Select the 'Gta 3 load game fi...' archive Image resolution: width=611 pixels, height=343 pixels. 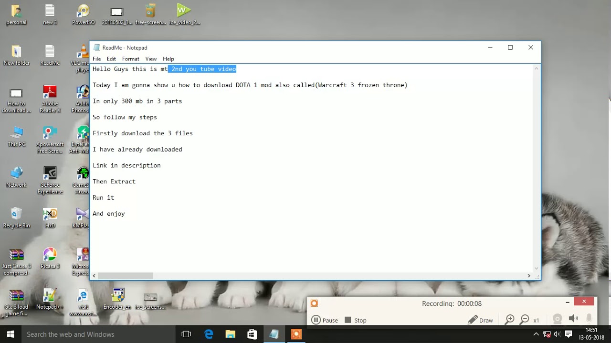pos(16,303)
